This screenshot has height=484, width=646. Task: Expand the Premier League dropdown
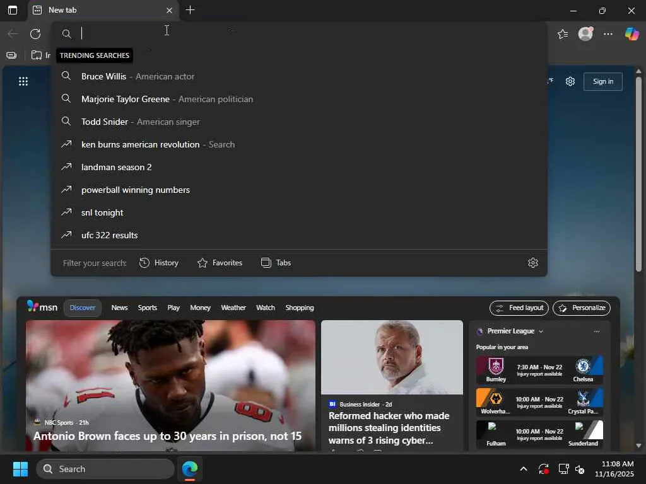pyautogui.click(x=541, y=331)
